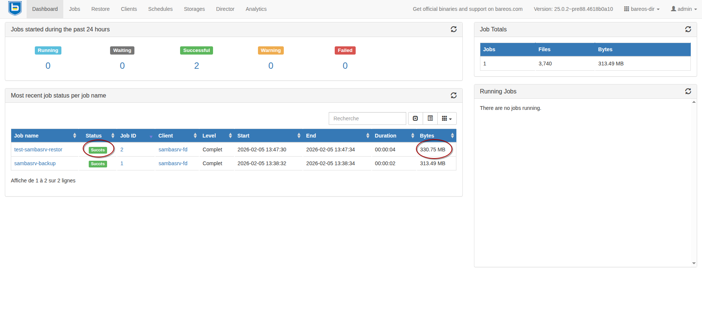
Task: Toggle card view button in table toolbar
Action: (430, 118)
